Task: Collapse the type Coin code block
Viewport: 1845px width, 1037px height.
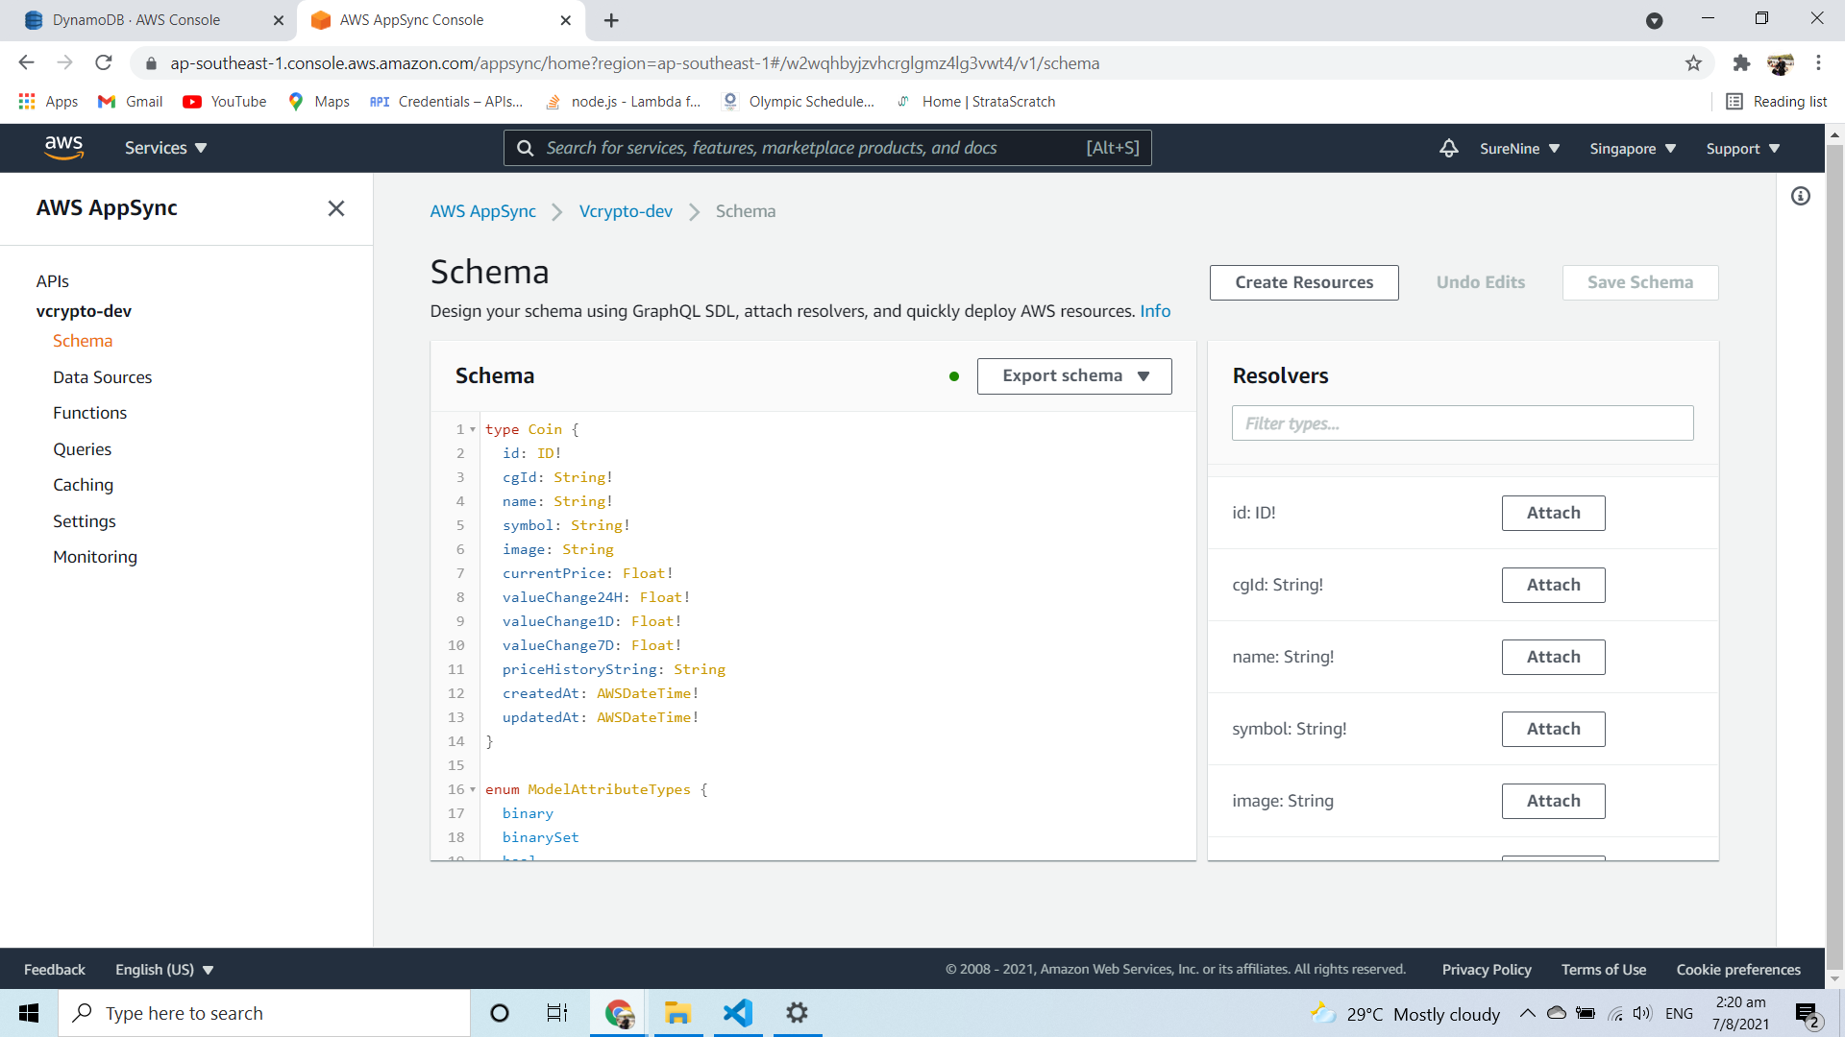Action: click(x=472, y=429)
